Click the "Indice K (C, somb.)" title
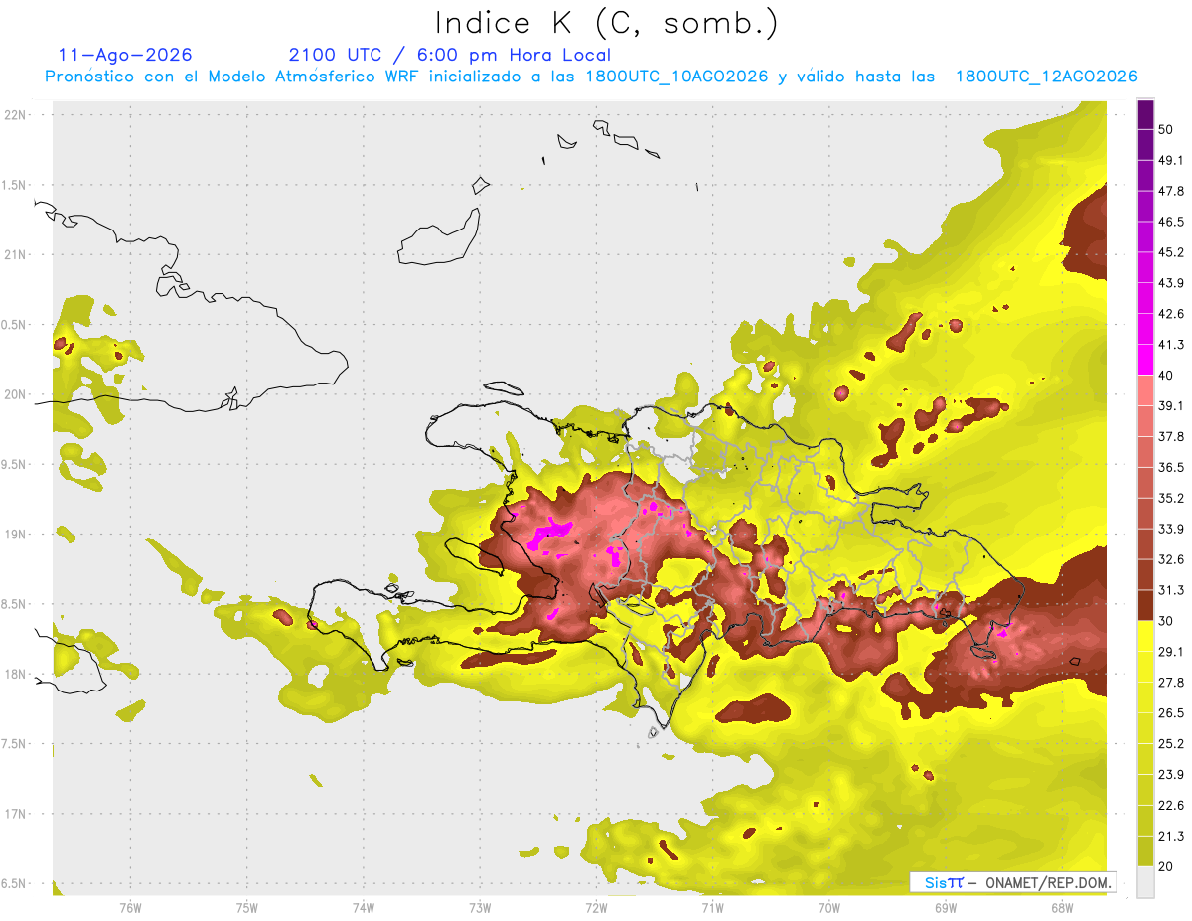 [x=607, y=23]
